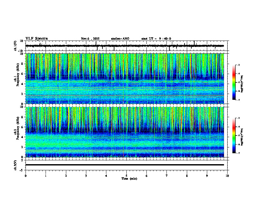The image size is (256, 197).
Task: Click the "-3" label atop ch.2 colorbar
Action: [x=238, y=118]
